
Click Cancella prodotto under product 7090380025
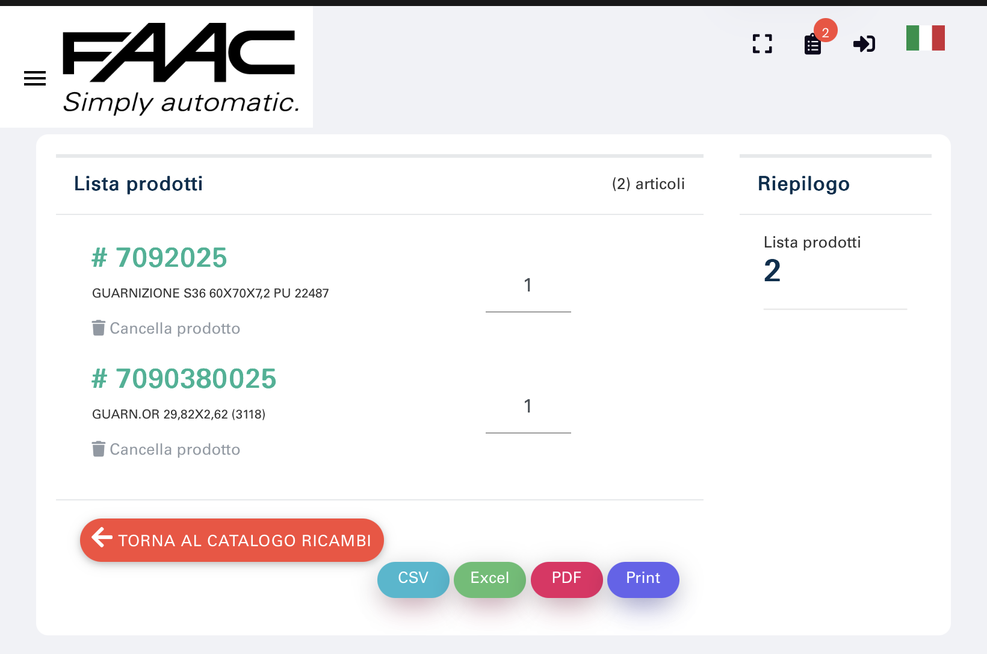[175, 450]
